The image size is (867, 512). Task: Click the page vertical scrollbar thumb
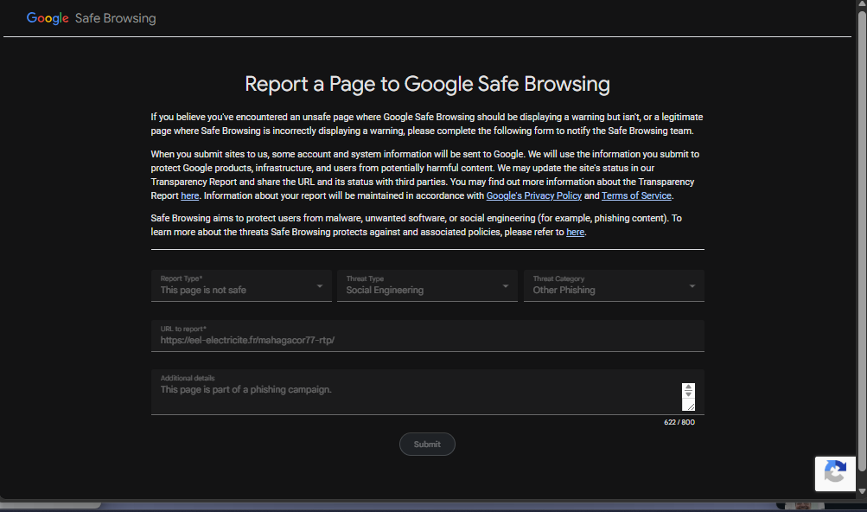(x=862, y=240)
